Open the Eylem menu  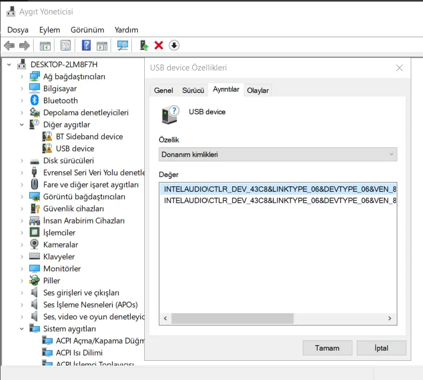tap(50, 30)
